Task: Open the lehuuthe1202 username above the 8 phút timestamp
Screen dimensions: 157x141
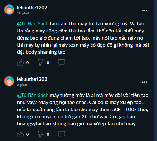Action: (32, 79)
